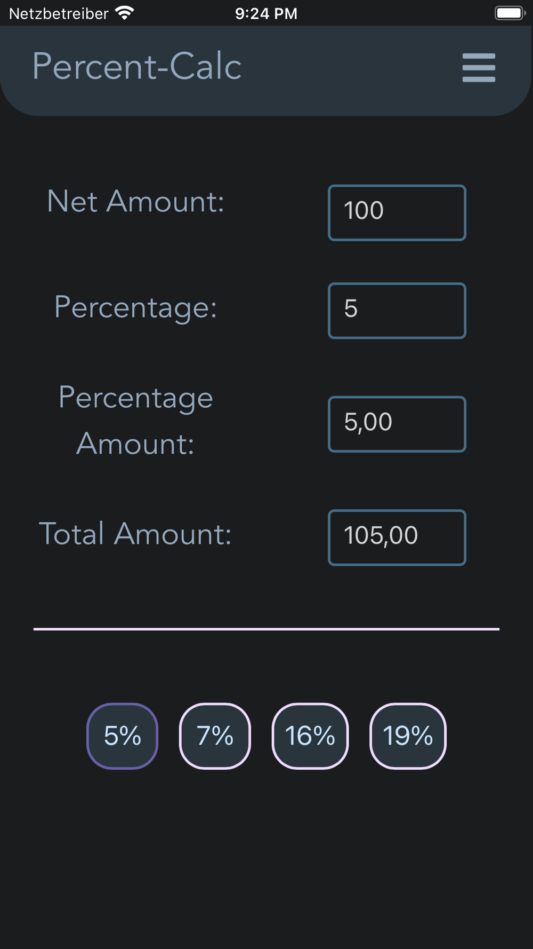533x949 pixels.
Task: Click the horizontal divider line
Action: click(266, 629)
